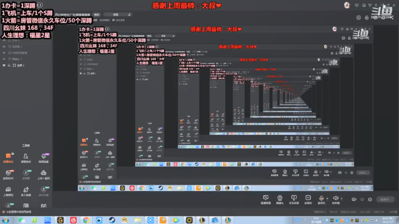Screen dimensions: 399x224
Task: Open the settings gear near the live button
Action: (370, 199)
